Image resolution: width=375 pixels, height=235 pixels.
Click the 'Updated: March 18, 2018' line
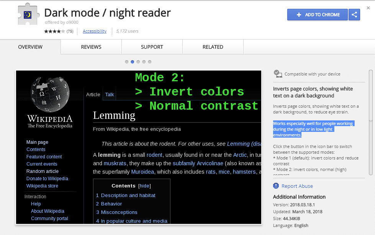(x=298, y=212)
